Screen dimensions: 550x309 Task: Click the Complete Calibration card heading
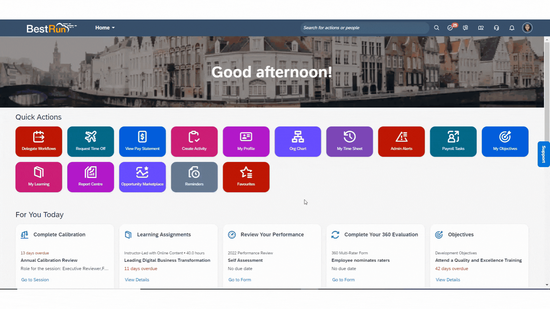(59, 235)
